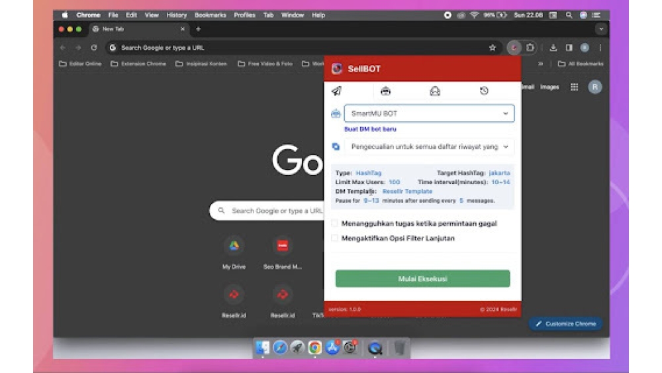Click the SellBOT logo in red header
Screen dimensions: 662x373
click(x=337, y=68)
